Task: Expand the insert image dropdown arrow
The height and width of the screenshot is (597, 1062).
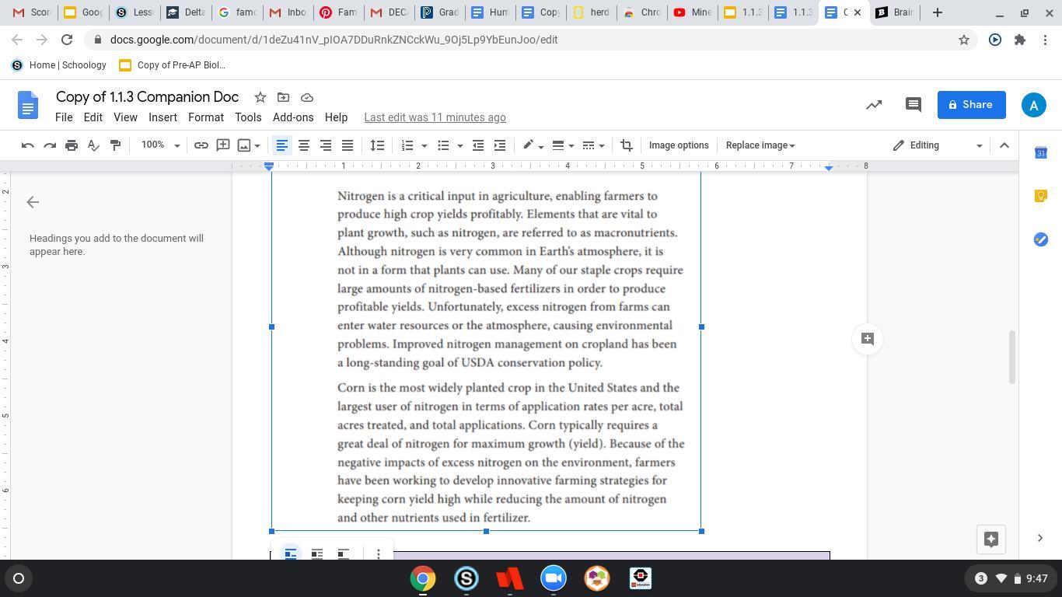Action: (x=257, y=145)
